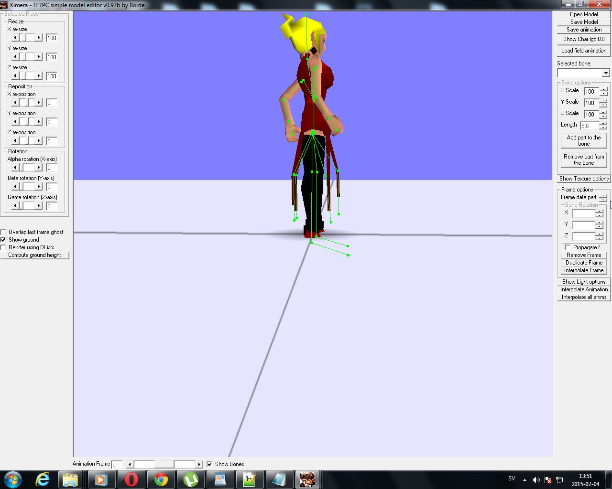Click the Animation Frame number field
Viewport: 612px width, 489px height.
tap(117, 464)
